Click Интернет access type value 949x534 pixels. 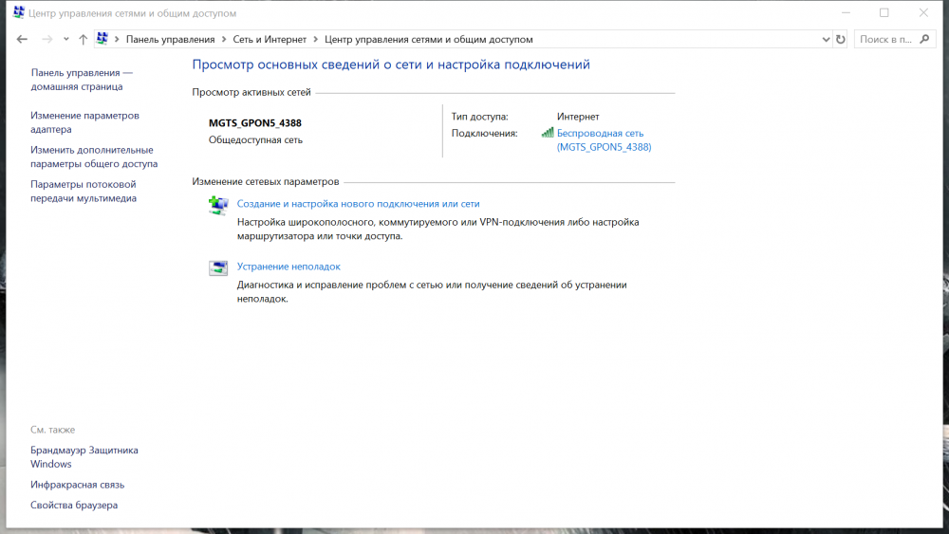[x=578, y=116]
